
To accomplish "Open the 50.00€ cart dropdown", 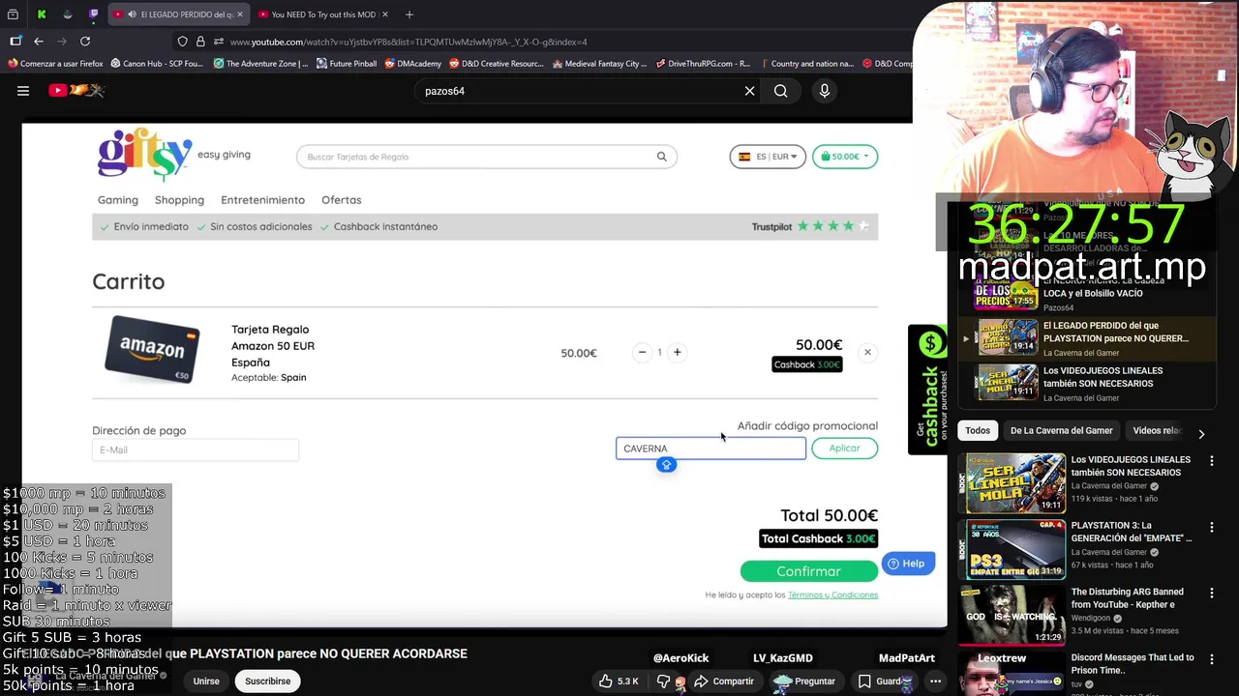I will click(x=845, y=157).
